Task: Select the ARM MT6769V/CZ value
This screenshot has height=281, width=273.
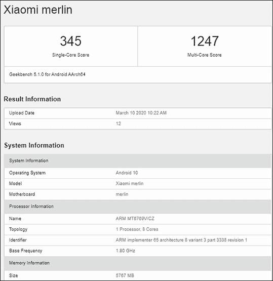Action: coord(135,219)
